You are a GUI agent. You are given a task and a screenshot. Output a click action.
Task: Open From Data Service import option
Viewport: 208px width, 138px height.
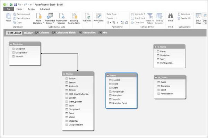pos(50,18)
